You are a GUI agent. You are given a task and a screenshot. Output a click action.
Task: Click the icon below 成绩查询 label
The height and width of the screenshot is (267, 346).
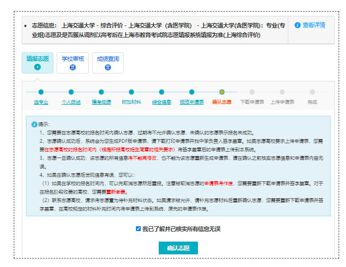[x=108, y=67]
